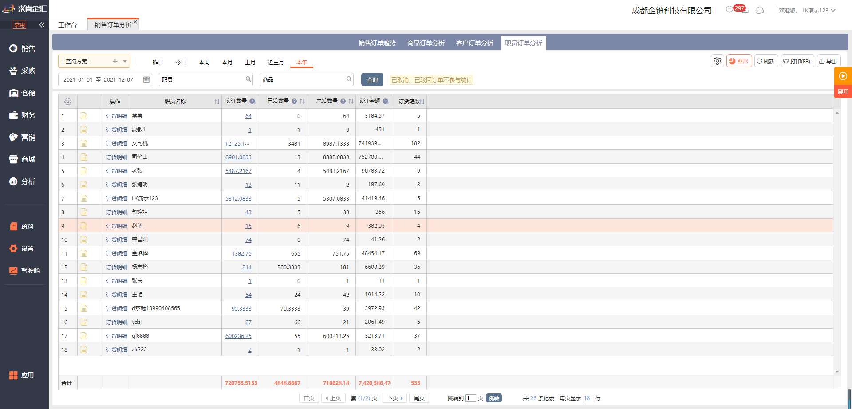Click the orange play button on right edge
The image size is (852, 409).
[x=843, y=76]
